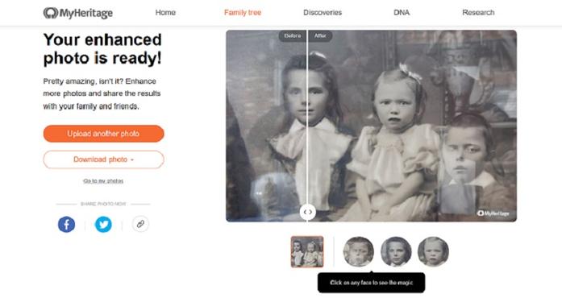Image resolution: width=562 pixels, height=298 pixels.
Task: Open the DNA menu item
Action: (x=402, y=13)
